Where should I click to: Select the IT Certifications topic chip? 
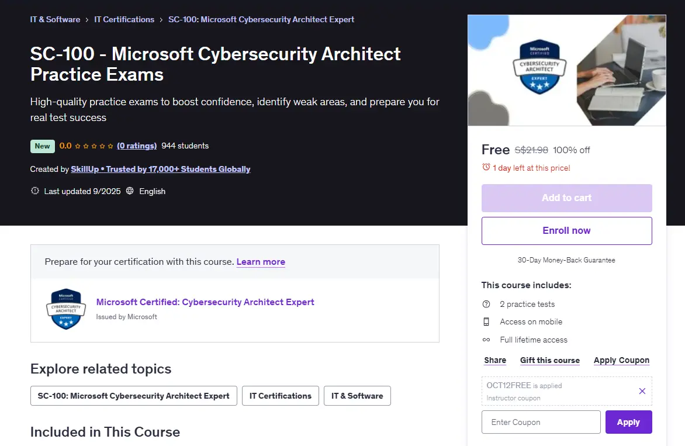point(281,396)
